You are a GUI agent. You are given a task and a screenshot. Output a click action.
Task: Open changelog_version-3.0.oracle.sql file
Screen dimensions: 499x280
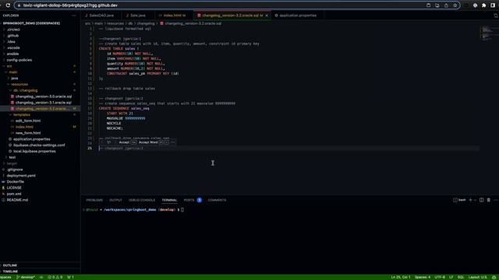[44, 96]
